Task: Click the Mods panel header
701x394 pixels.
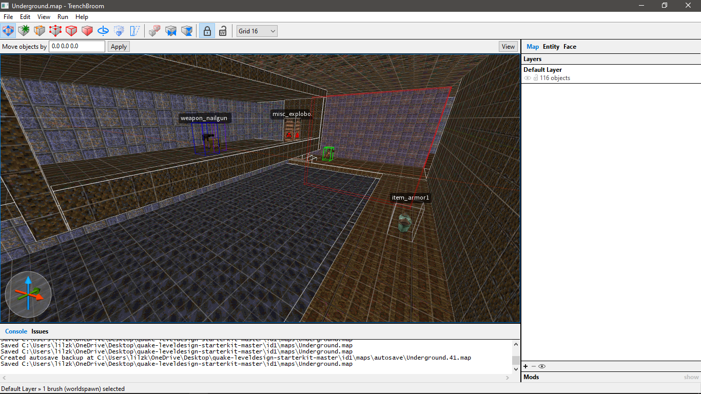Action: [611, 377]
